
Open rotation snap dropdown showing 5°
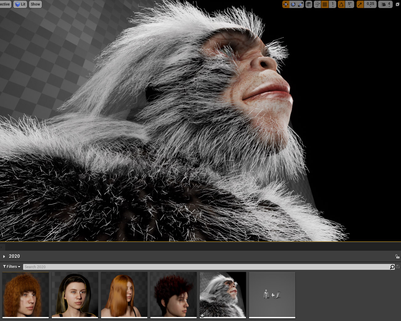point(350,4)
